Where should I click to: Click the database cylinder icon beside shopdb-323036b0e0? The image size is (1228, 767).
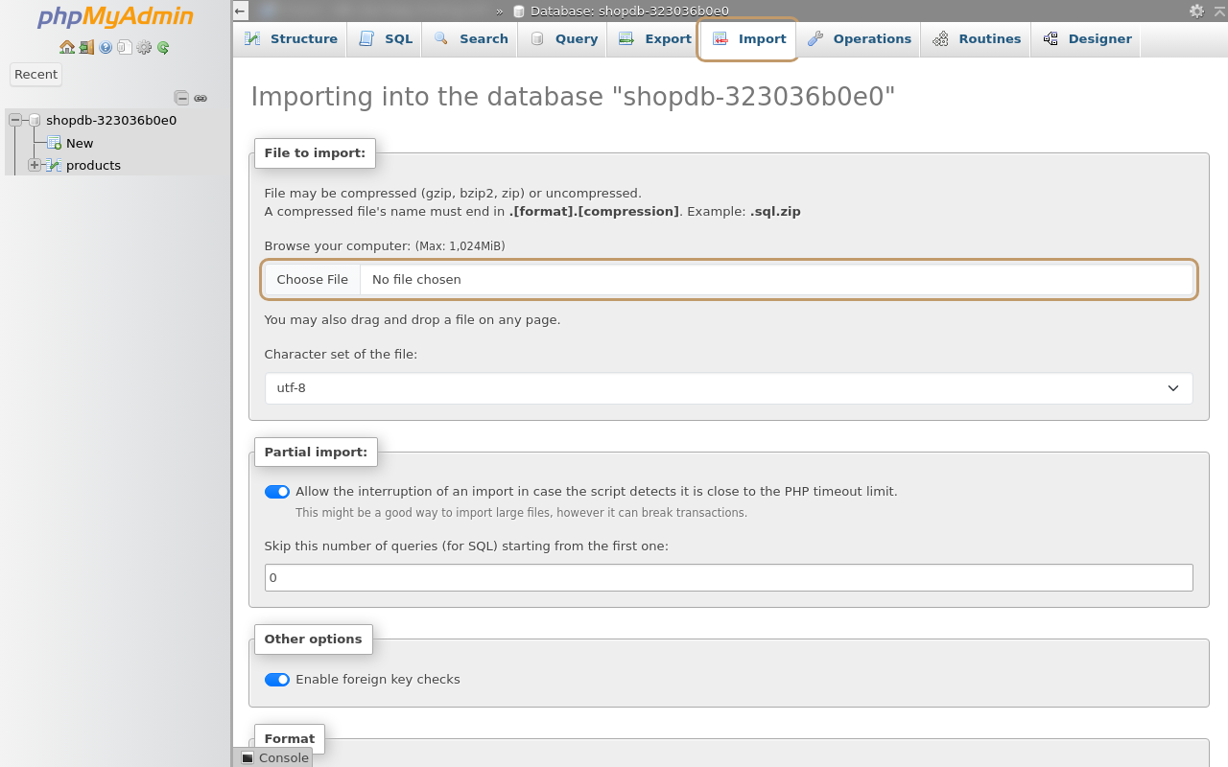click(x=35, y=121)
